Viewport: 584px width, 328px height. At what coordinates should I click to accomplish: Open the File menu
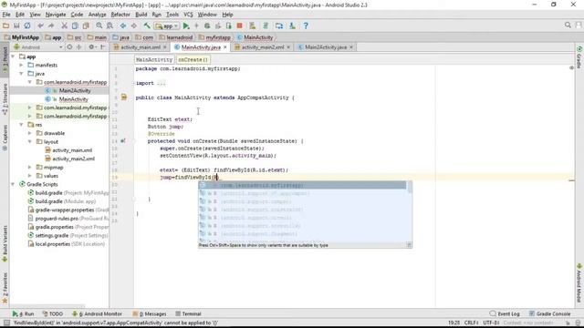click(x=6, y=15)
